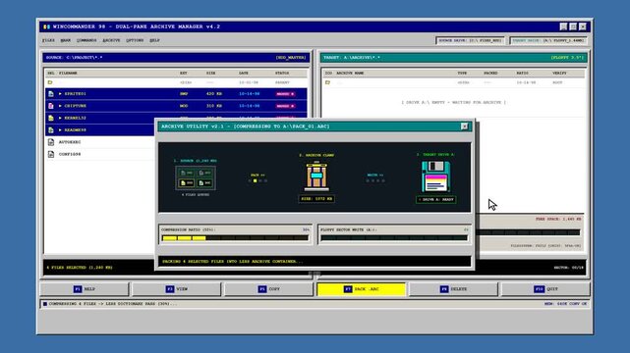Click the Ratio column header
The width and height of the screenshot is (630, 353).
(x=522, y=73)
